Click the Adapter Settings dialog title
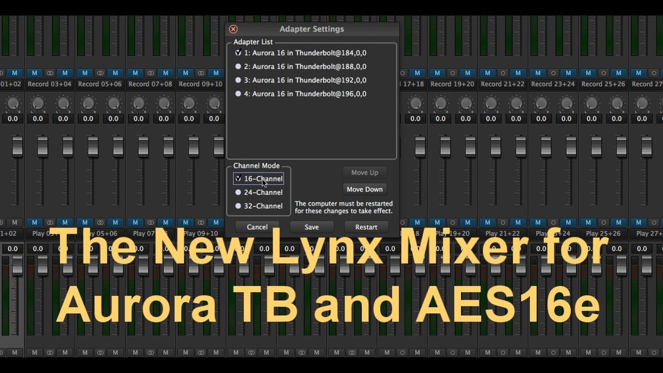Screen dimensions: 663x373 click(312, 29)
